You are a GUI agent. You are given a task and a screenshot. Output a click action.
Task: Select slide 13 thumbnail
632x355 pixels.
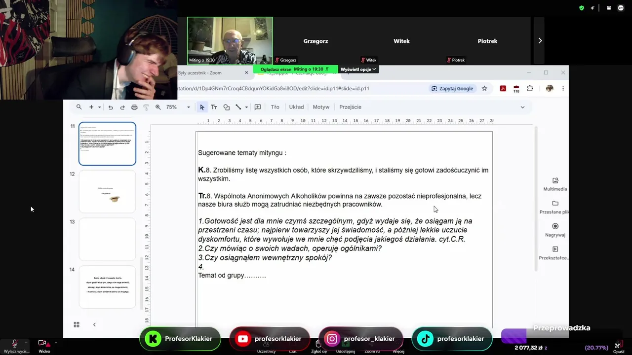107,239
